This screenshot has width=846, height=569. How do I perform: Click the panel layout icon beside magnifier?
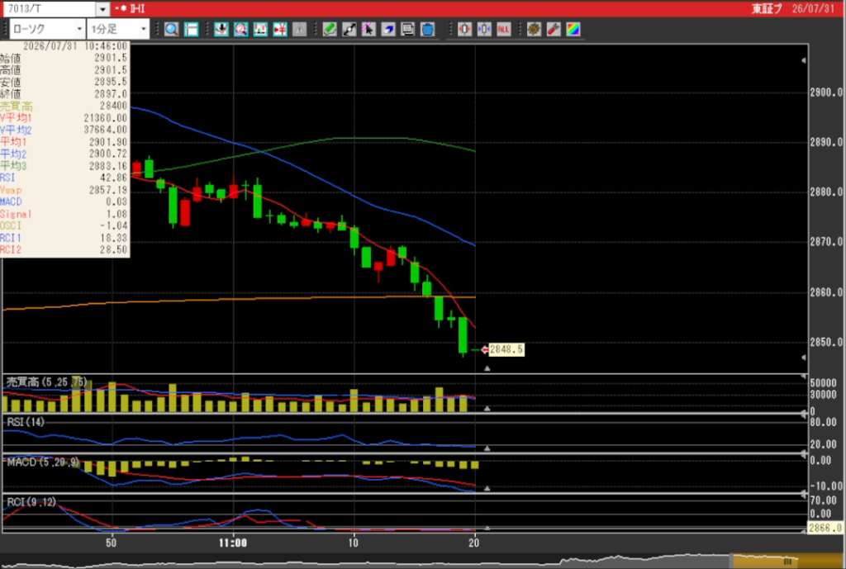[191, 29]
